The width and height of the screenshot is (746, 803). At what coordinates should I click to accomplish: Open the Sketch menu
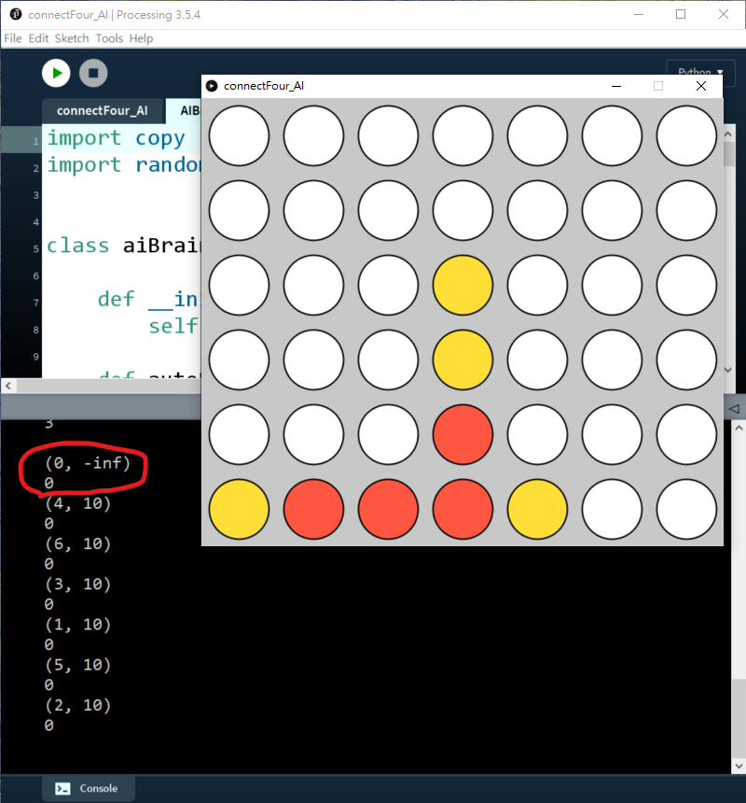pos(72,38)
